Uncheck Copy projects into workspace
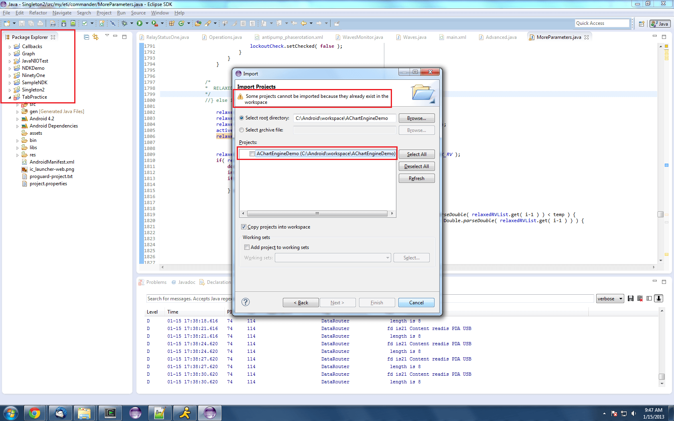This screenshot has width=674, height=421. tap(244, 227)
